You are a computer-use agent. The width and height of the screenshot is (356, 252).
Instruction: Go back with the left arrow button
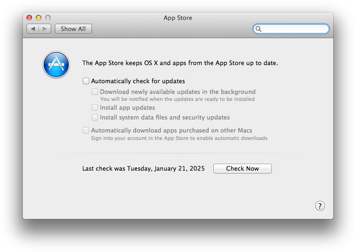coord(33,29)
